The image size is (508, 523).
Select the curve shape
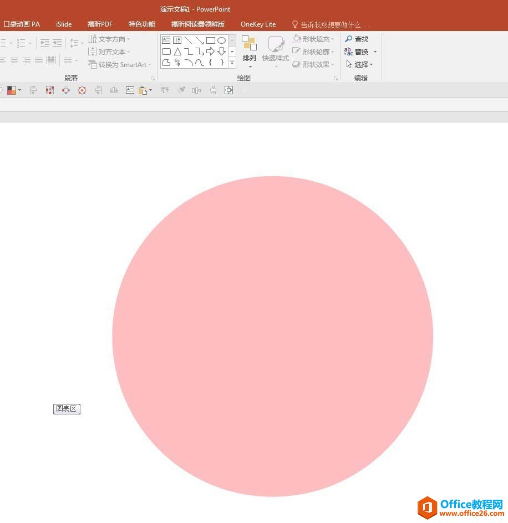[x=200, y=63]
